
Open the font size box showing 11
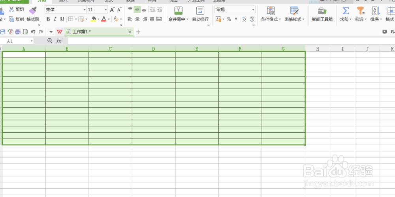[97, 10]
